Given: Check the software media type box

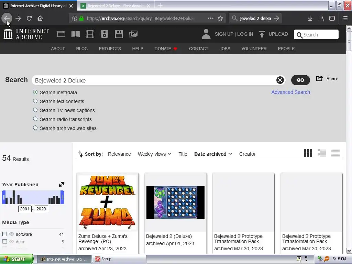Looking at the screenshot, I should (x=4, y=234).
